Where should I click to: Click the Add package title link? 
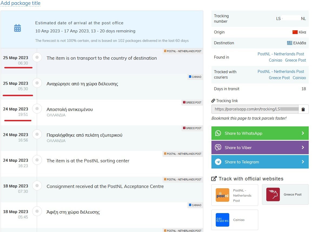coord(21,3)
